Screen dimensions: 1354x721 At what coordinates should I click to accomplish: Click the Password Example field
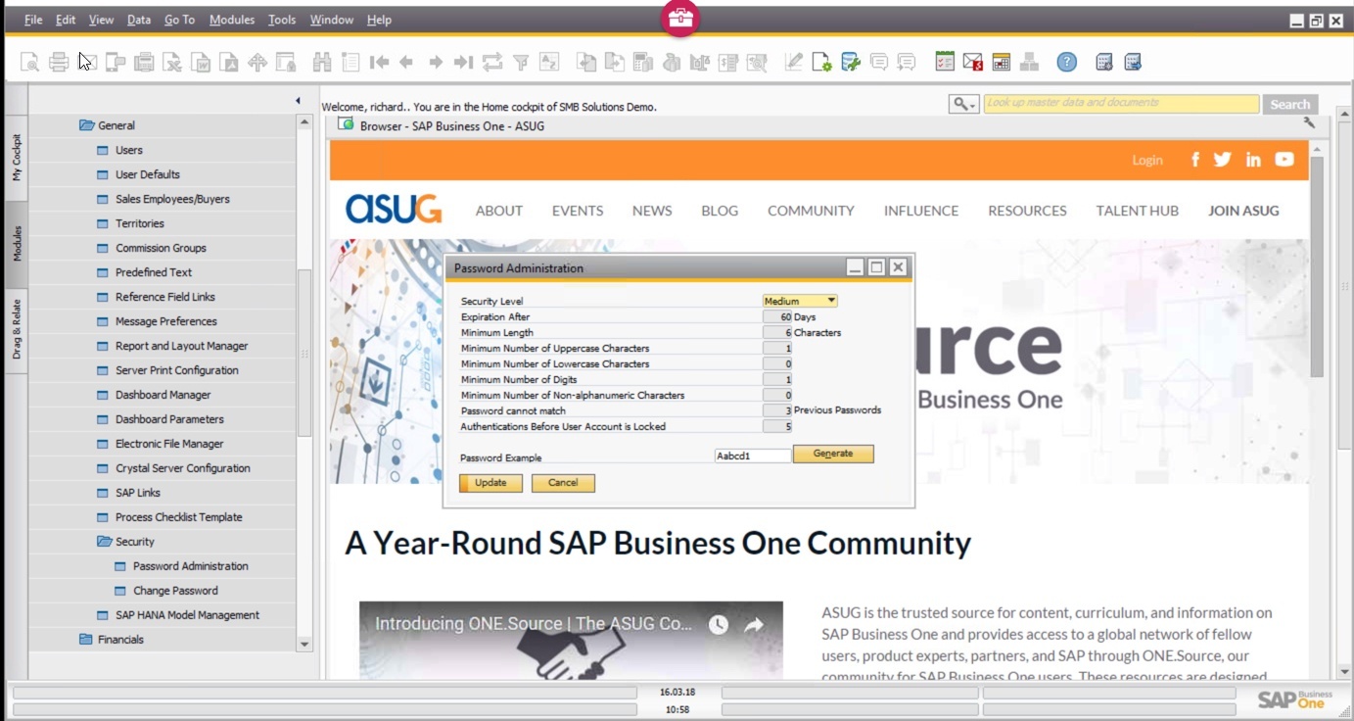[x=753, y=456]
